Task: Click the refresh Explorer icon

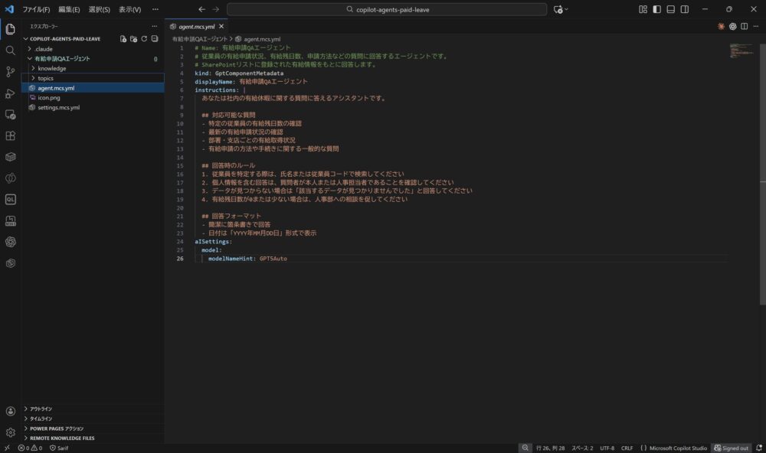Action: [144, 38]
